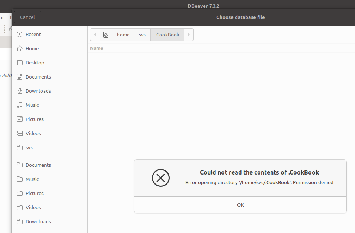Go to Home in the sidebar
Viewport: 355px width, 233px height.
point(49,48)
